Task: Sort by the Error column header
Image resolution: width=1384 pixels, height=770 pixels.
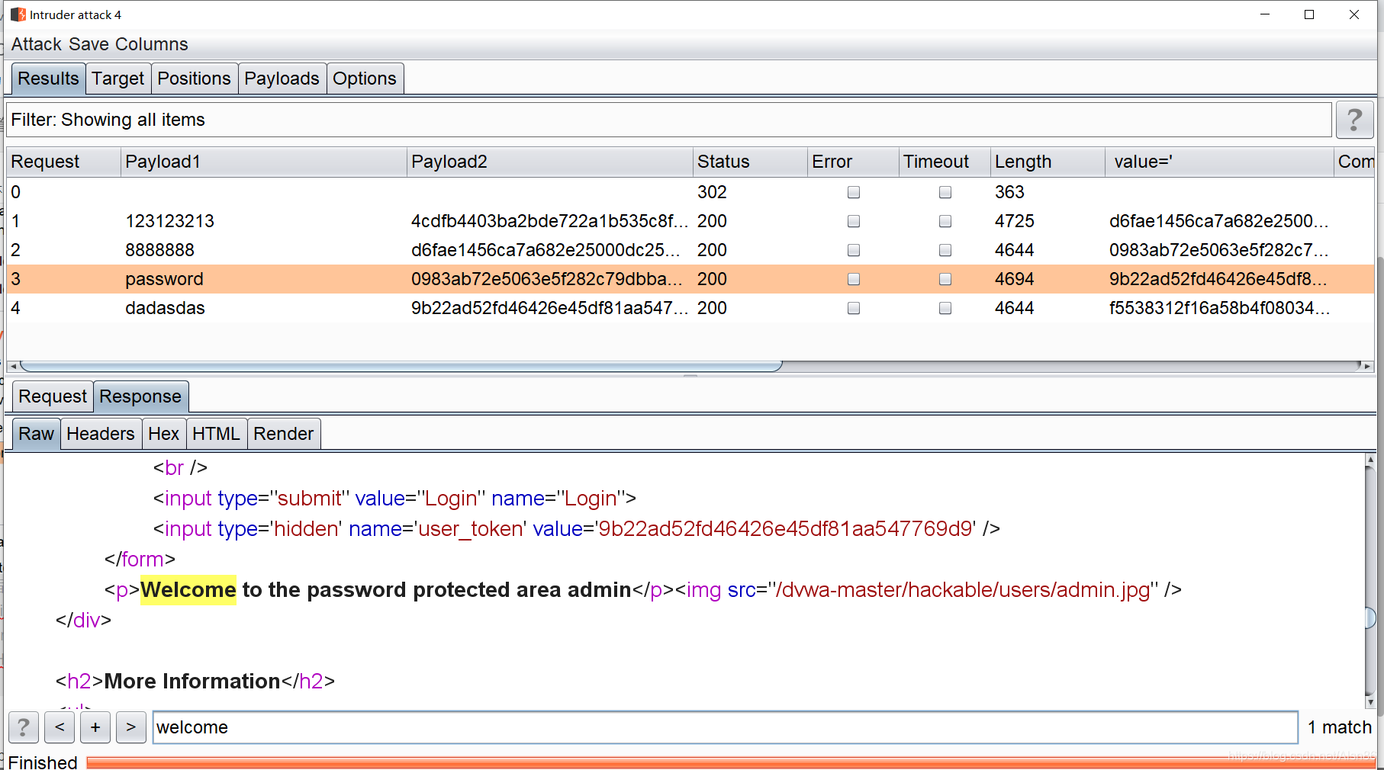Action: click(x=853, y=162)
